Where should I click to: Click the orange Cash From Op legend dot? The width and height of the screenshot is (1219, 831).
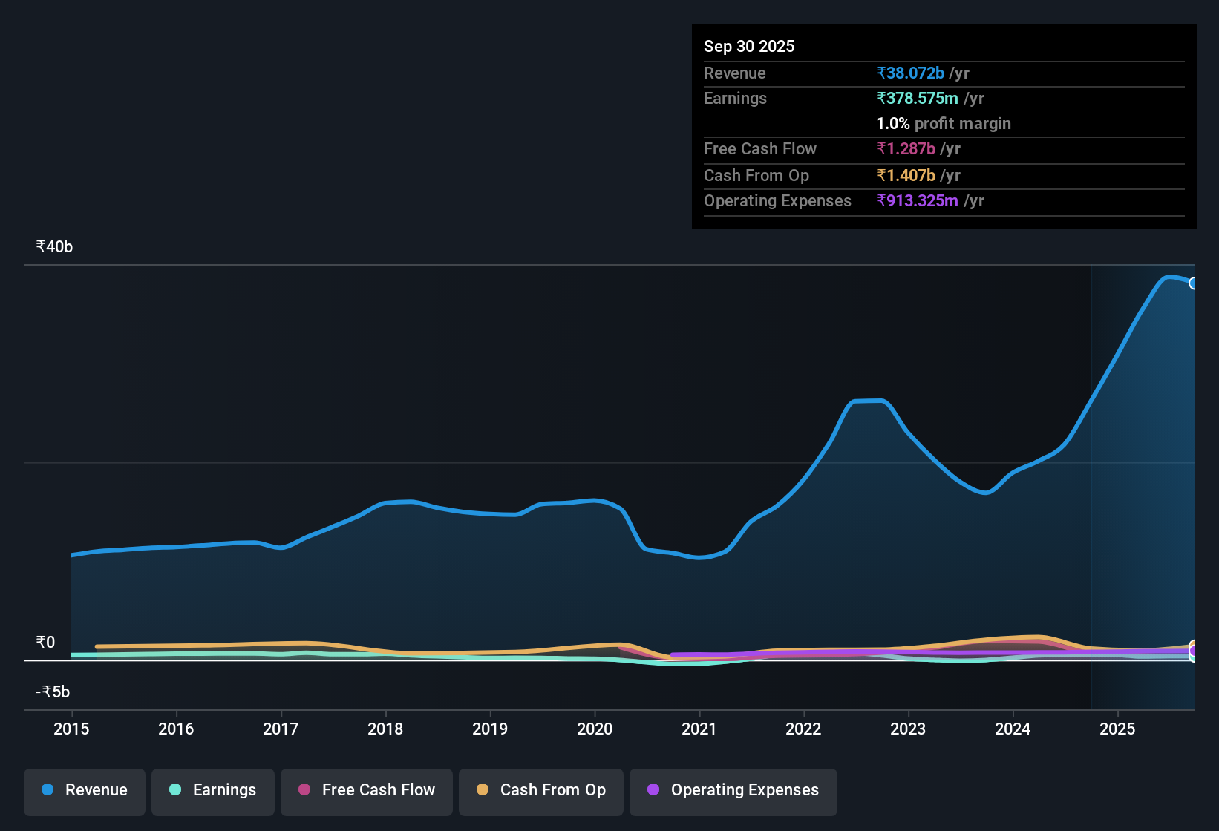pyautogui.click(x=483, y=790)
